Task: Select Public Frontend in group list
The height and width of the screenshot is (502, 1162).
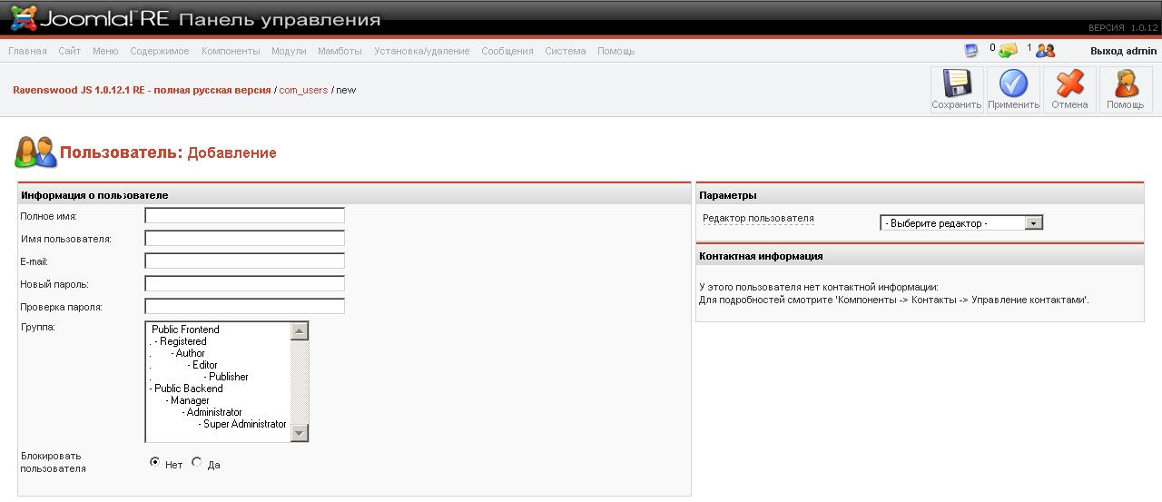Action: tap(218, 330)
